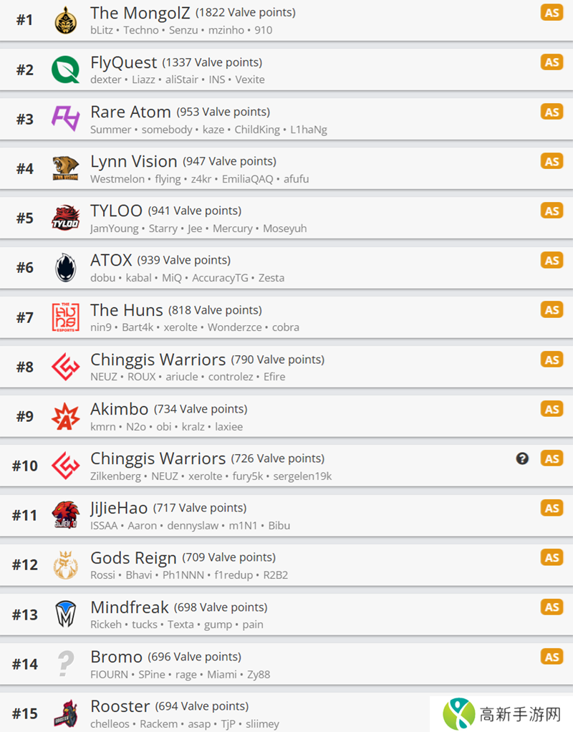The image size is (573, 732).
Task: Click the FlyQuest green leaf logo
Action: 65,69
